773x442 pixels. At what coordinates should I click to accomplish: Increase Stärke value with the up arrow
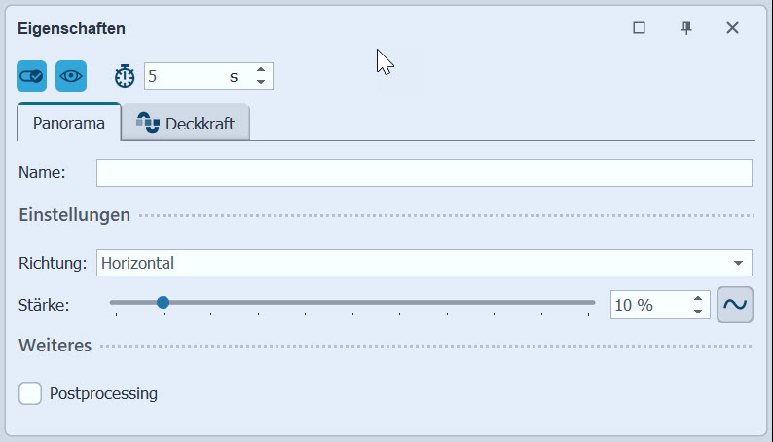point(698,299)
